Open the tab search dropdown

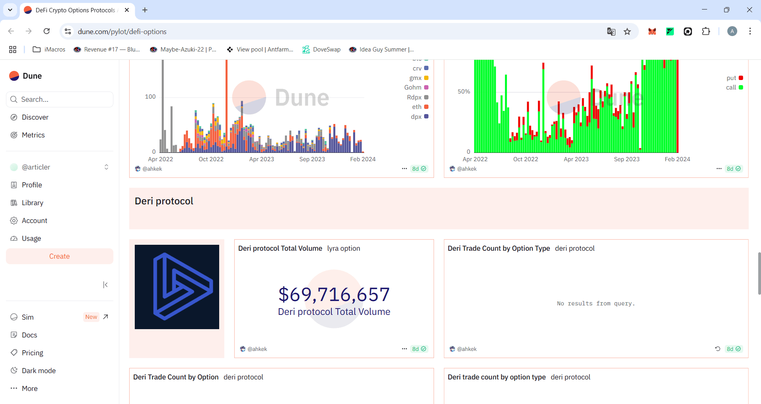click(10, 10)
